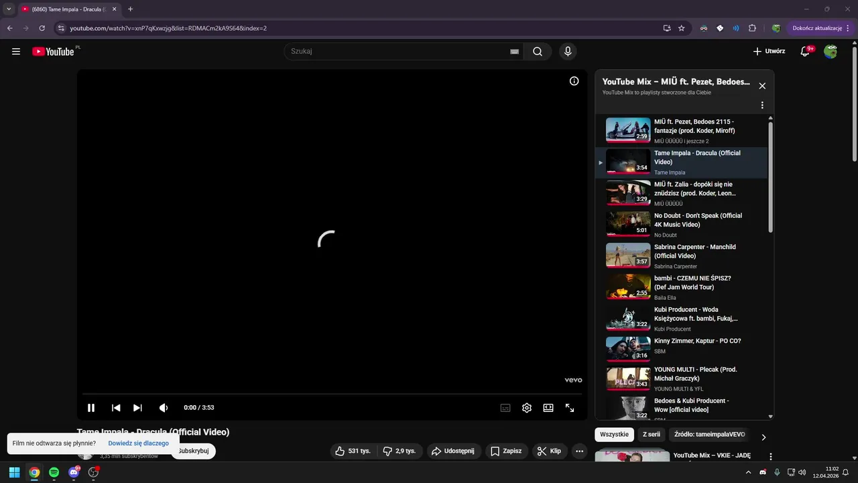Open Windows Start menu
Screen dimensions: 858x483
pyautogui.click(x=14, y=472)
